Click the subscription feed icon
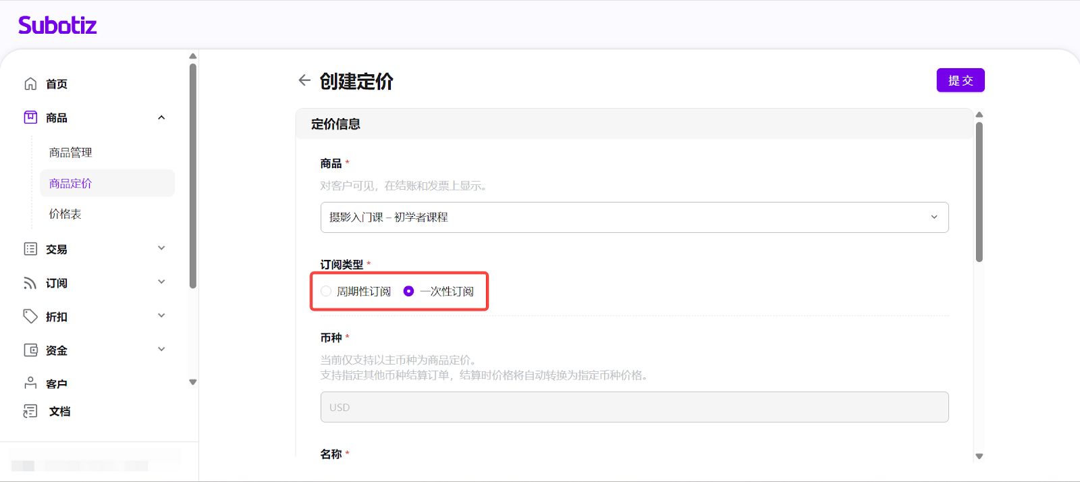Screen dimensions: 1080x482 tap(30, 283)
